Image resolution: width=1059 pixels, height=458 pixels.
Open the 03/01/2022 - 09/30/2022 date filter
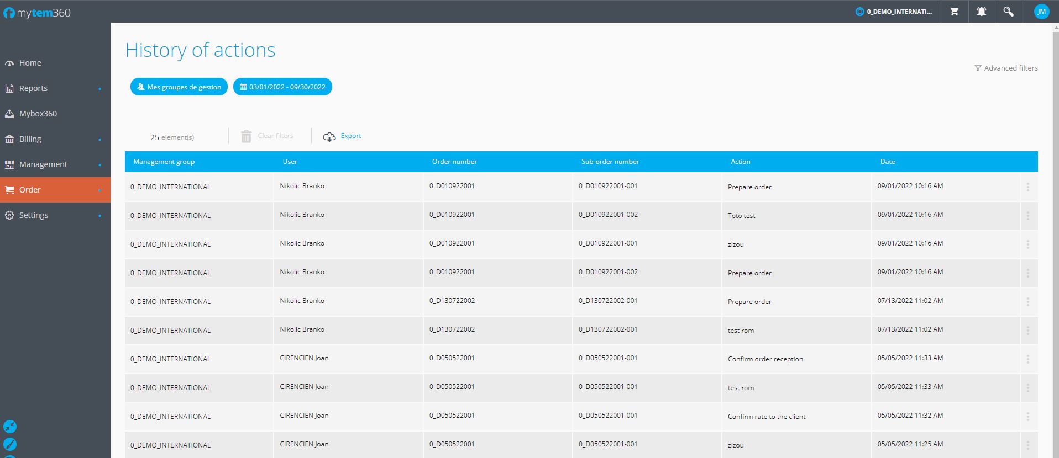coord(282,87)
